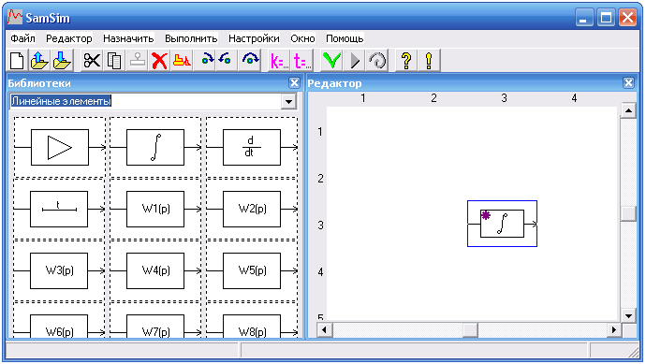Select the scissors cut tool
Viewport: 646px width, 364px height.
click(92, 61)
